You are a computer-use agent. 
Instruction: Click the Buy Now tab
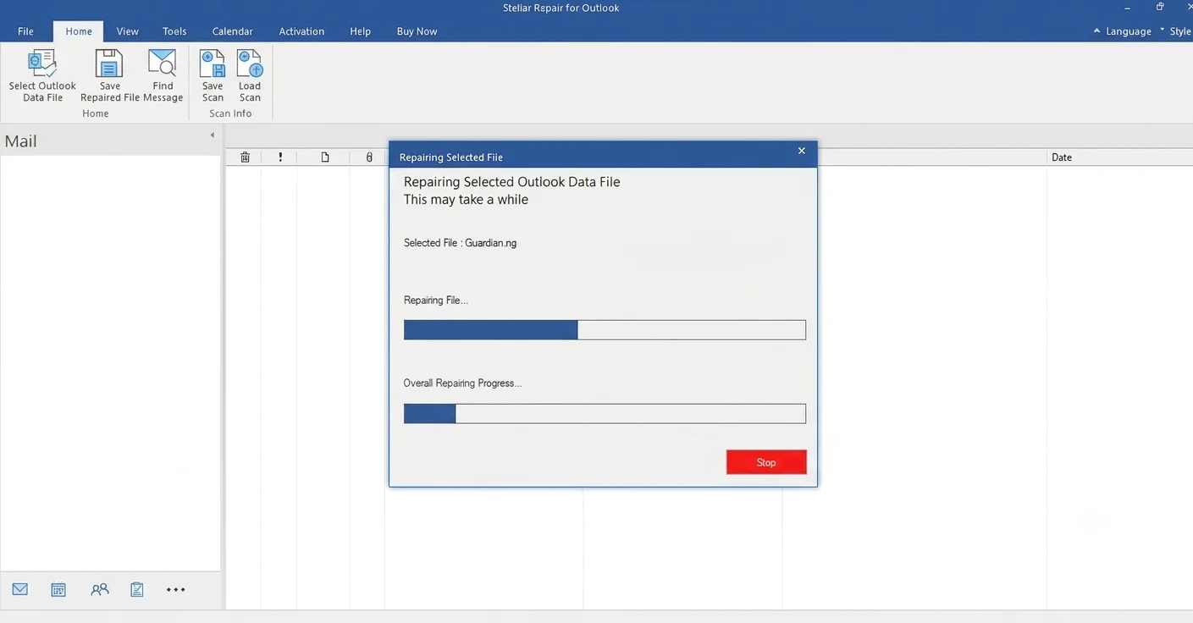pos(417,31)
